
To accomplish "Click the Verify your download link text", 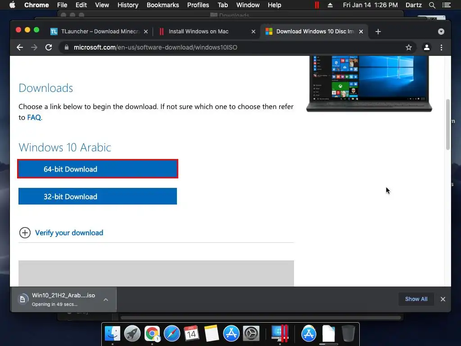I will [69, 233].
